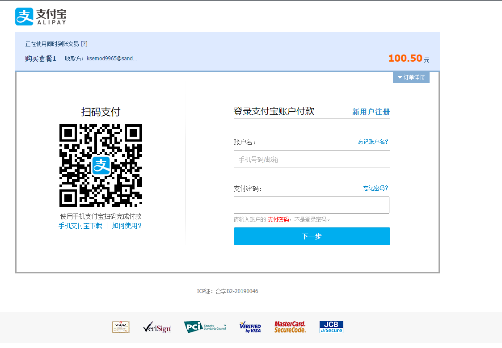Screen dimensions: 502x348
Task: Click the business license certificate icon
Action: (120, 327)
